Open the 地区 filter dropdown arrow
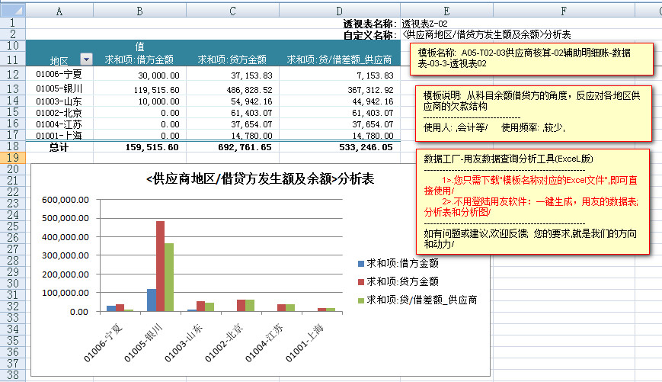Screen dimensions: 662x382 (x=86, y=59)
